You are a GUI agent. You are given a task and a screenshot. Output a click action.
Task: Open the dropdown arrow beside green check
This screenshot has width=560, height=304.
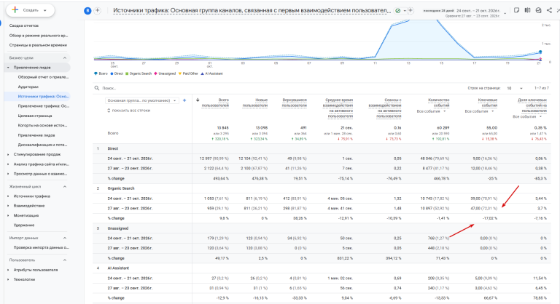pyautogui.click(x=404, y=11)
